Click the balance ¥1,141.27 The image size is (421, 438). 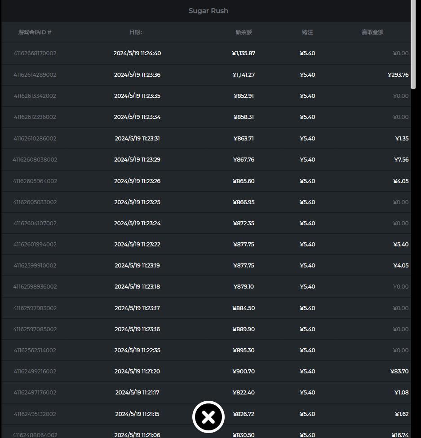(x=244, y=74)
